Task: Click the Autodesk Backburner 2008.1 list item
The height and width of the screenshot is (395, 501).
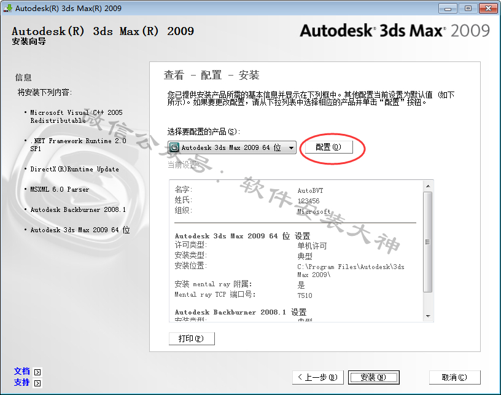Action: [78, 209]
